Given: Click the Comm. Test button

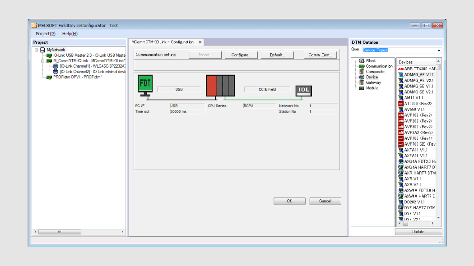Looking at the screenshot, I should pos(320,55).
